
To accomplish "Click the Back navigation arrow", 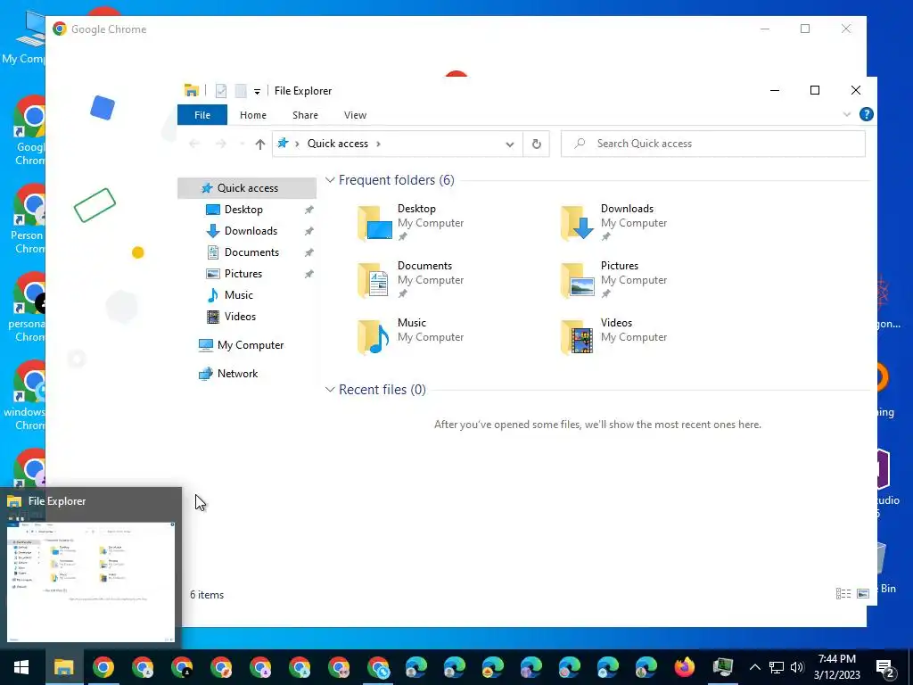I will (x=194, y=144).
